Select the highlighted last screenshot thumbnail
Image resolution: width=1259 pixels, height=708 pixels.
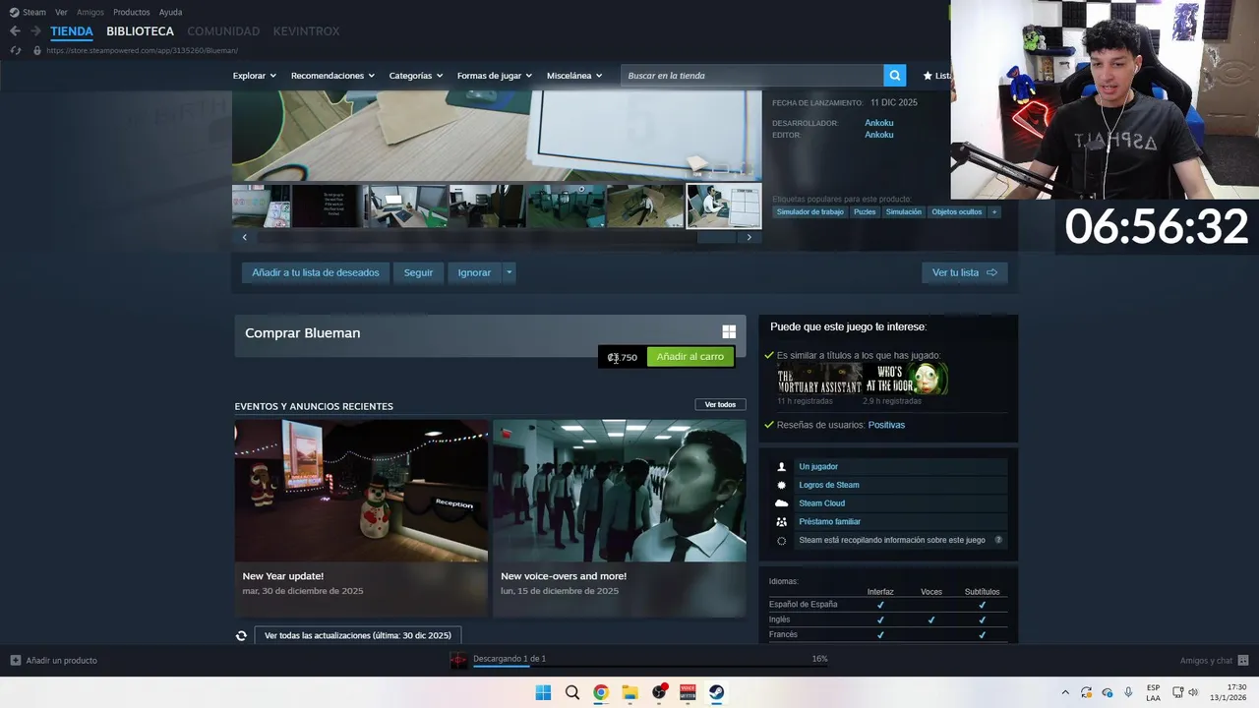click(724, 206)
